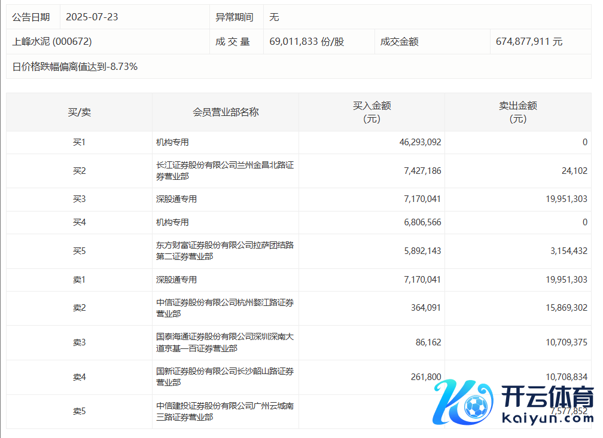Click the 成交金额 value 674,877,911 元
The image size is (603, 438).
coord(529,42)
